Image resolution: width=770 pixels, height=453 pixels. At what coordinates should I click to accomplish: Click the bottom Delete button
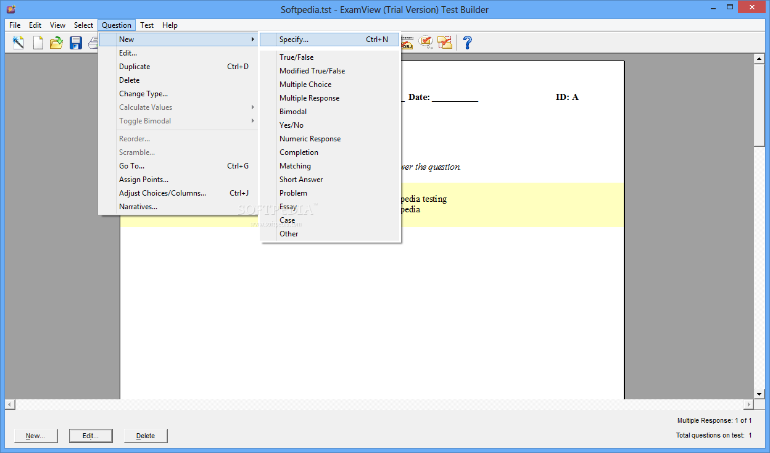146,436
